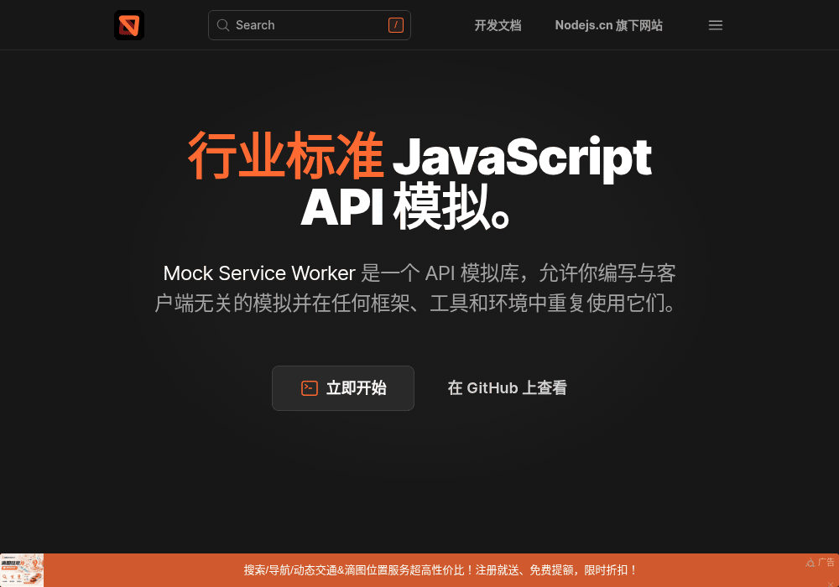The width and height of the screenshot is (839, 587).
Task: Click the Mock Service Worker text
Action: (x=259, y=273)
